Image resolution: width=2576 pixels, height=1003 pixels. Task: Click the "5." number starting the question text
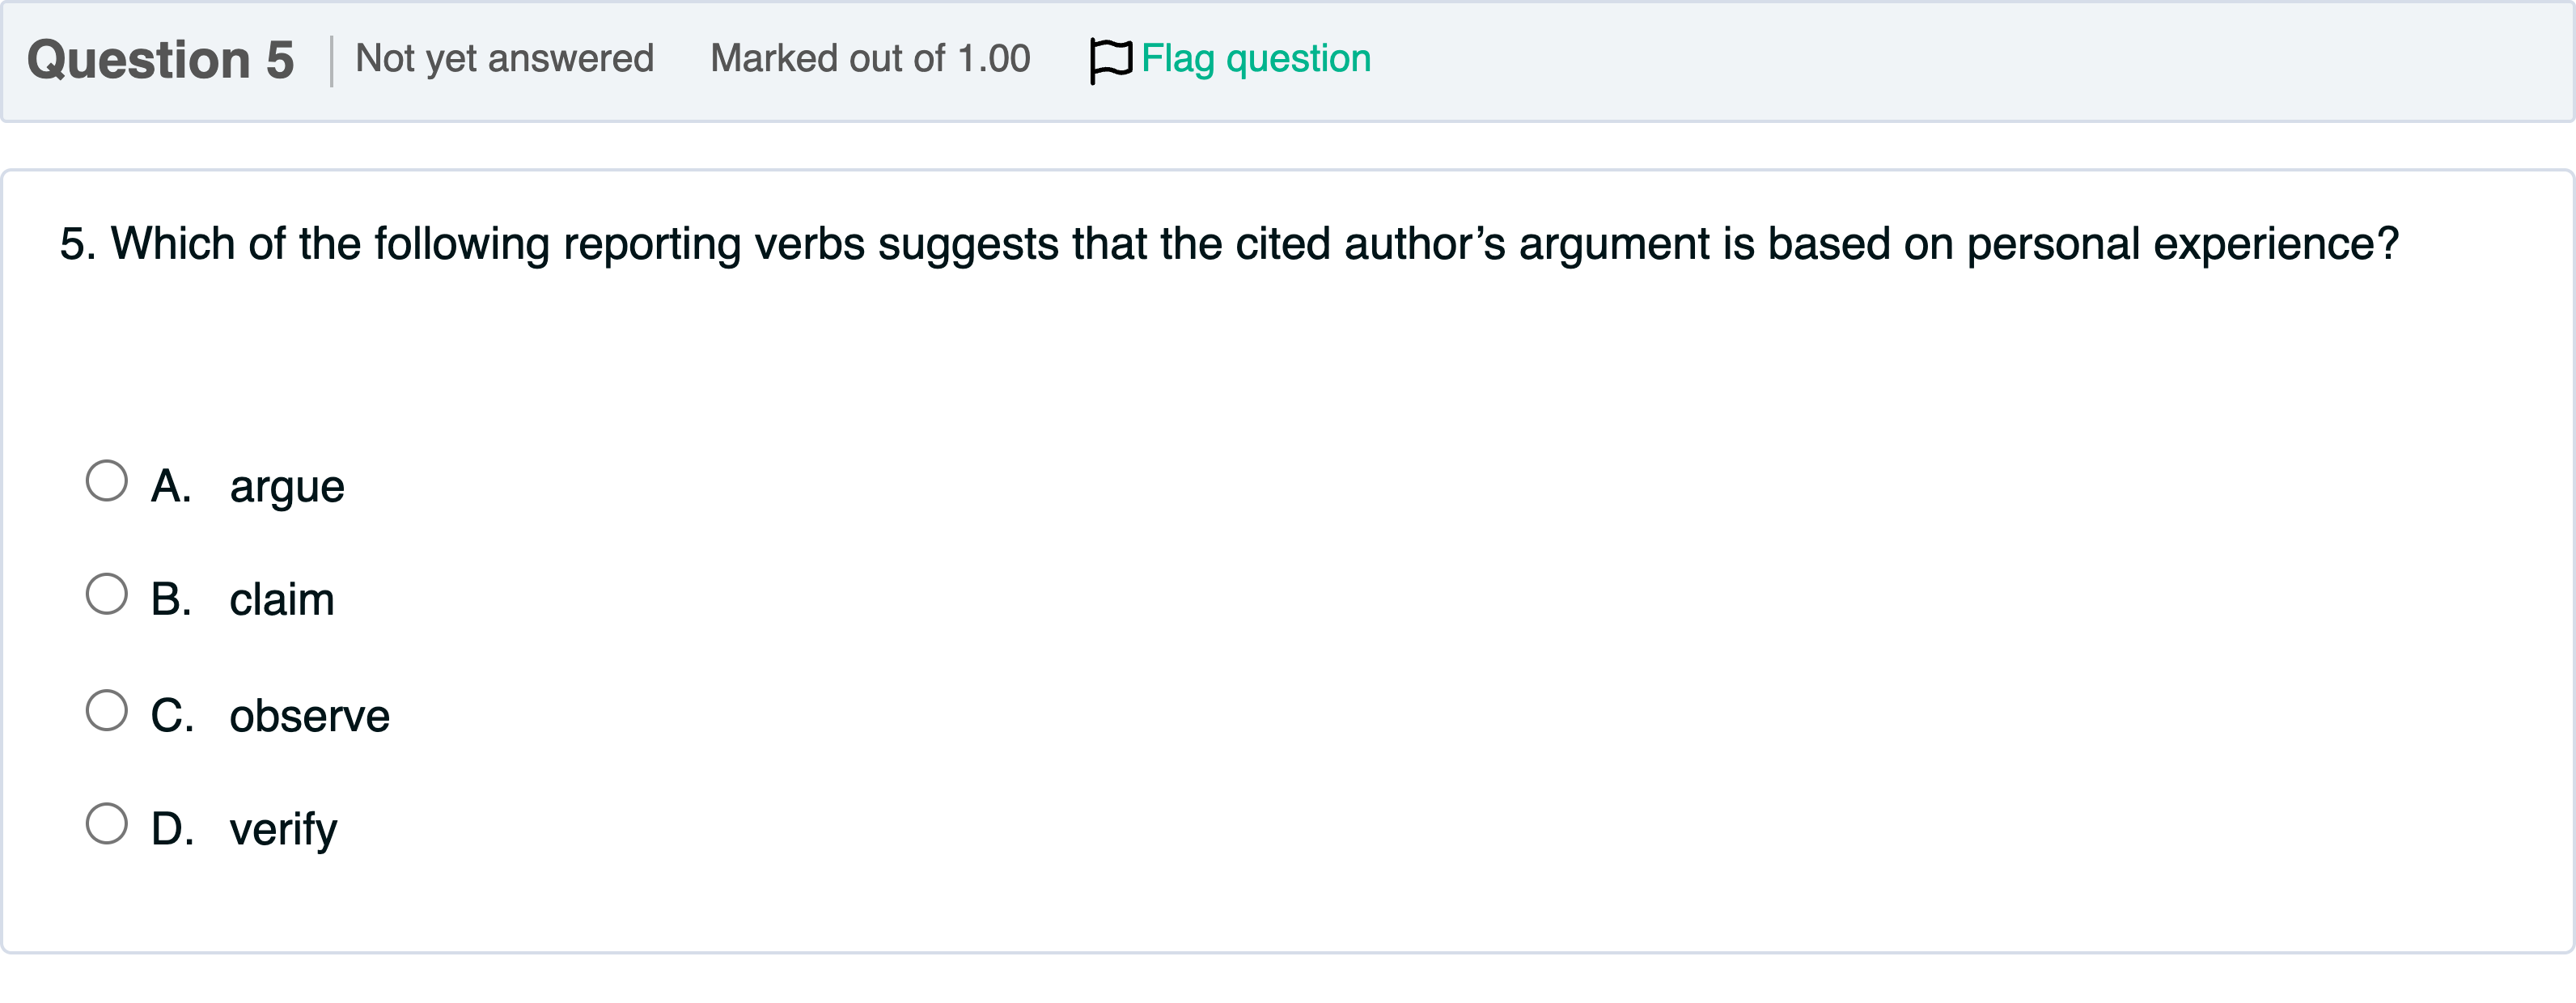pyautogui.click(x=78, y=244)
